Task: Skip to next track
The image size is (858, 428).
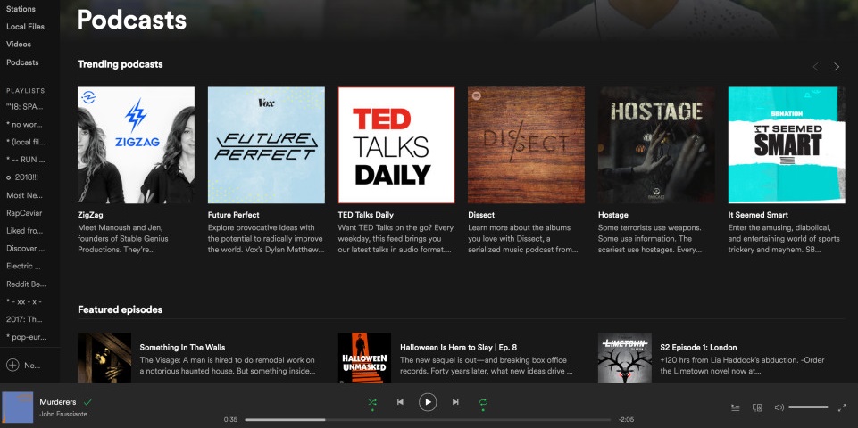Action: point(455,402)
